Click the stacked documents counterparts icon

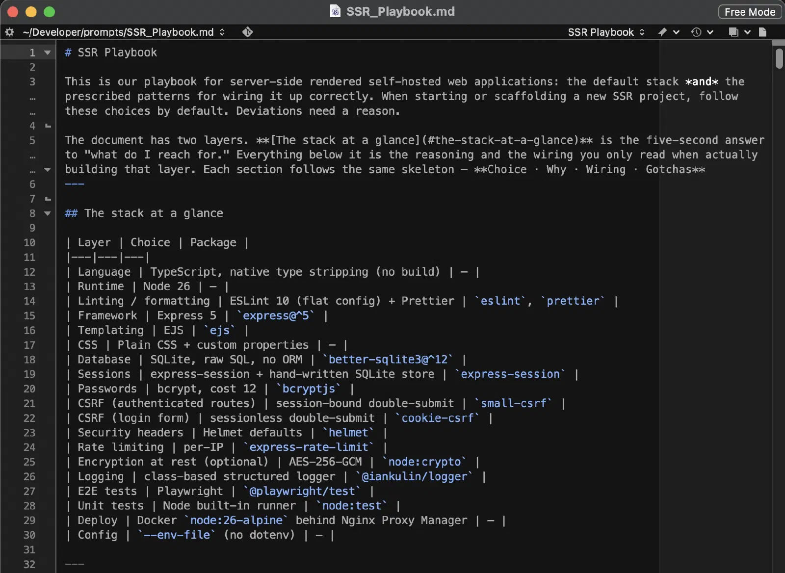[733, 32]
